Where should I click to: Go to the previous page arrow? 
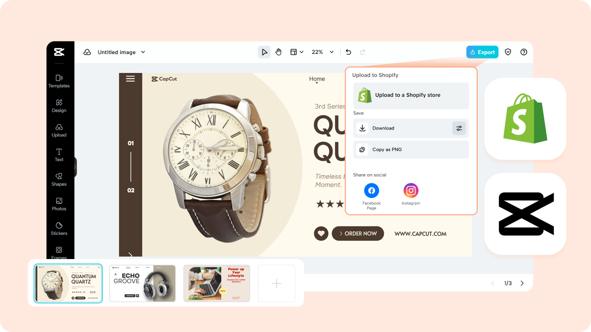coord(493,283)
